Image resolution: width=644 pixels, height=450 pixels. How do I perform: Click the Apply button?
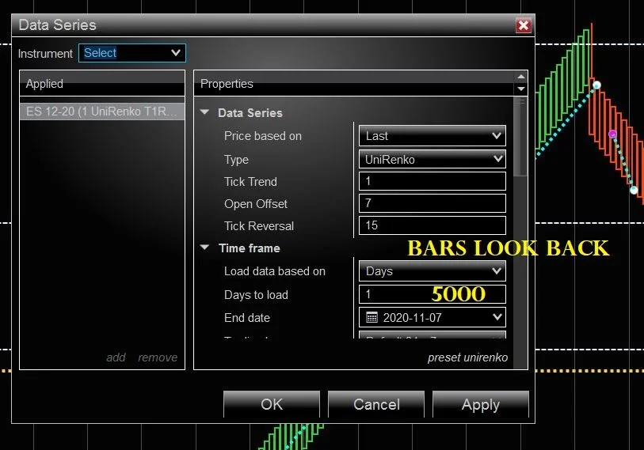(x=481, y=404)
